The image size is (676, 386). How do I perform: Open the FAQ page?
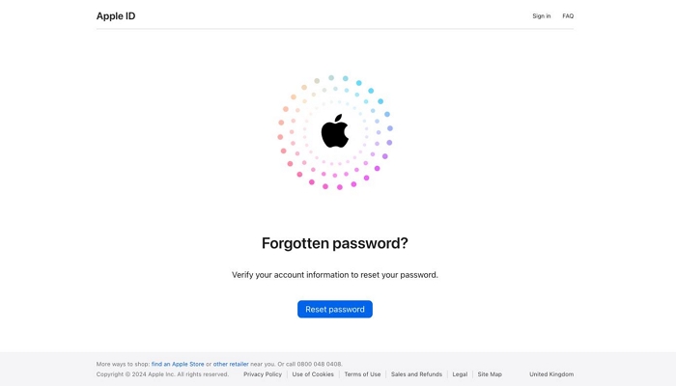pos(568,16)
